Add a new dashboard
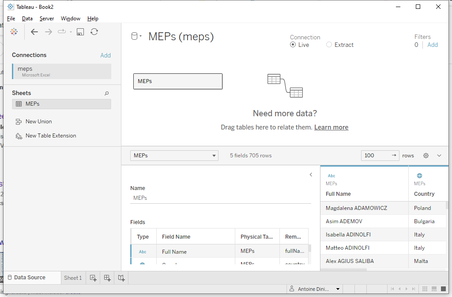The image size is (452, 297). tap(107, 278)
